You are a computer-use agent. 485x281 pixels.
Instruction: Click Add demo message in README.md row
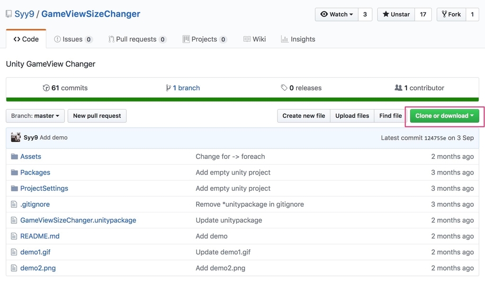click(212, 236)
